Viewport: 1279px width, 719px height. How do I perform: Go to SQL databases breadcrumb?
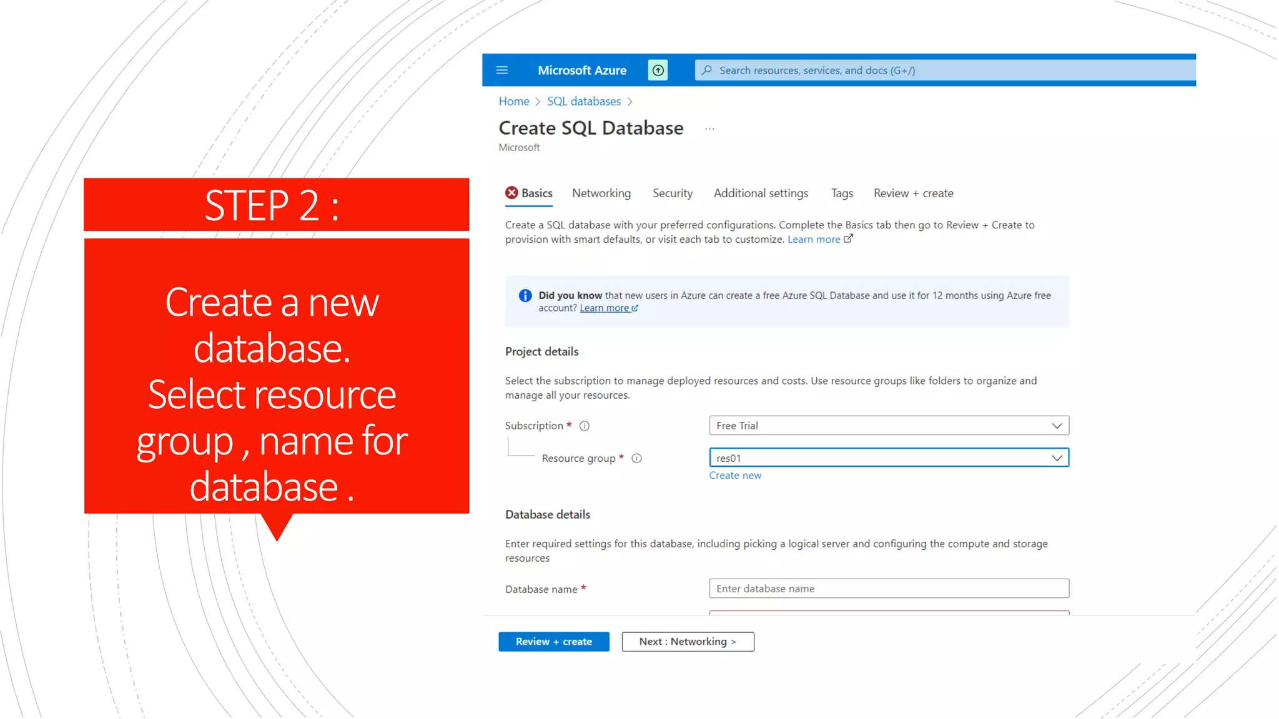coord(583,101)
